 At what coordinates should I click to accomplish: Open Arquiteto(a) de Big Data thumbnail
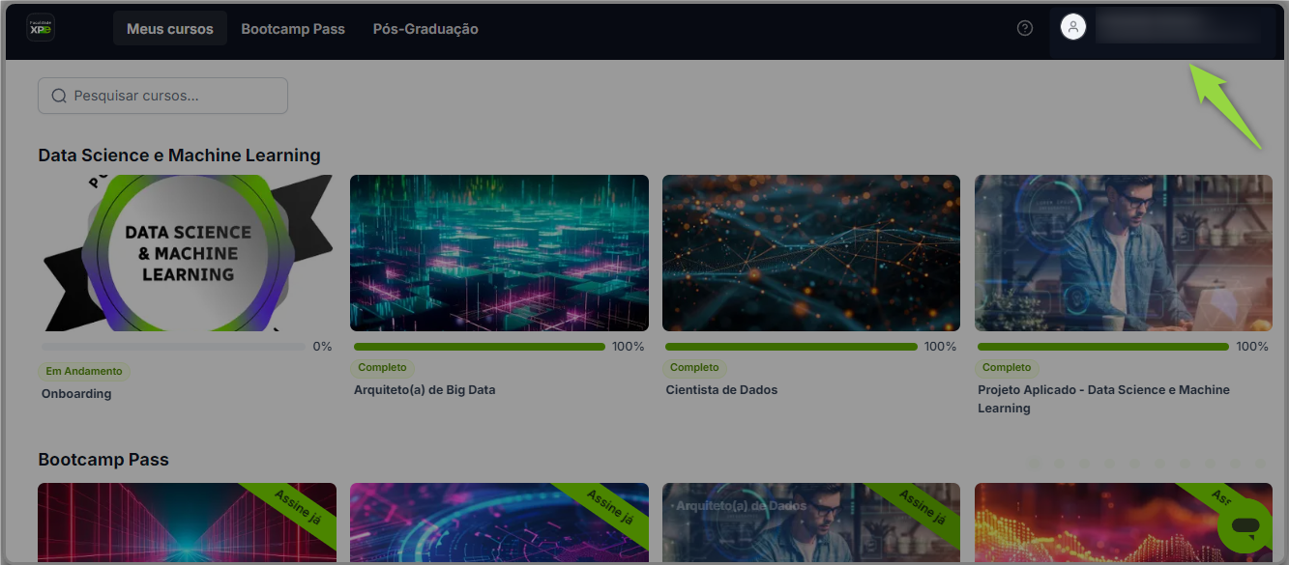click(499, 253)
